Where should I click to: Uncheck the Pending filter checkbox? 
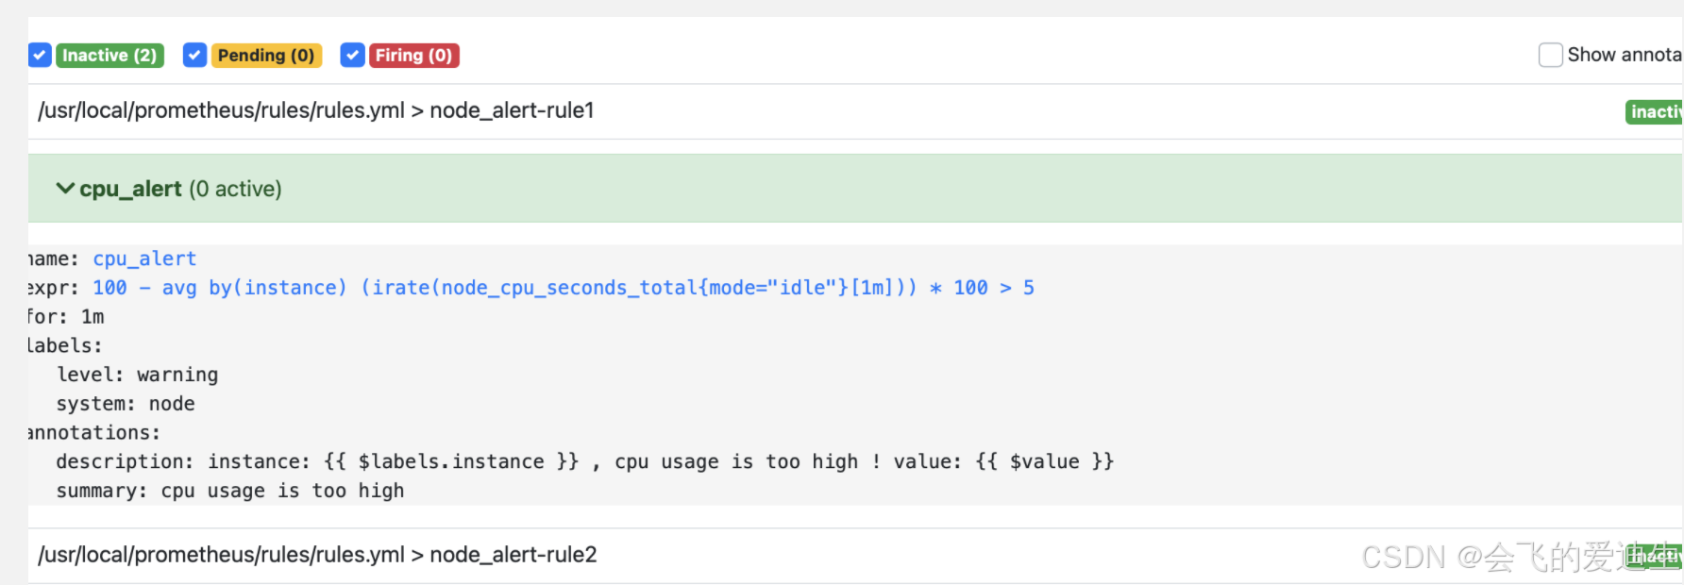(194, 56)
